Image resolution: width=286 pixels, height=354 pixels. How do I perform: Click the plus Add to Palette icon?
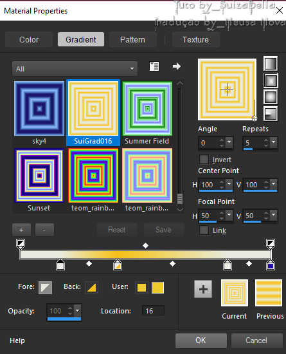(203, 289)
